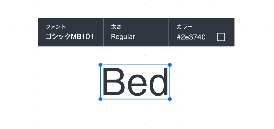Click the right edge of the selection box
Screen dimensions: 274x129
[170, 82]
